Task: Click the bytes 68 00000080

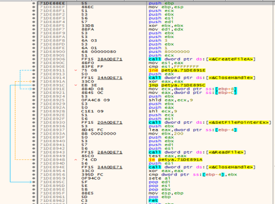Action: [99, 52]
